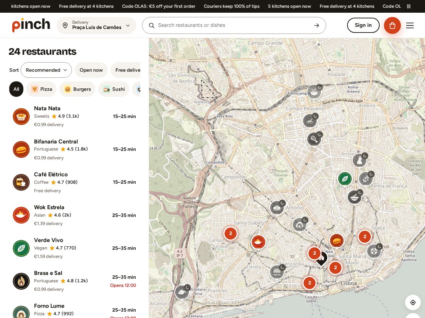Click the Wok Estrela flaming wok map marker
This screenshot has height=318, width=425.
tap(259, 242)
